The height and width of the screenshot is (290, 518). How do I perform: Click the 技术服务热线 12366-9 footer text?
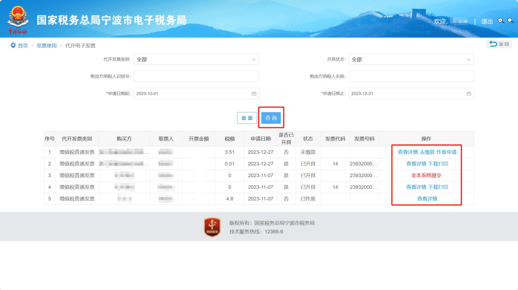click(256, 232)
